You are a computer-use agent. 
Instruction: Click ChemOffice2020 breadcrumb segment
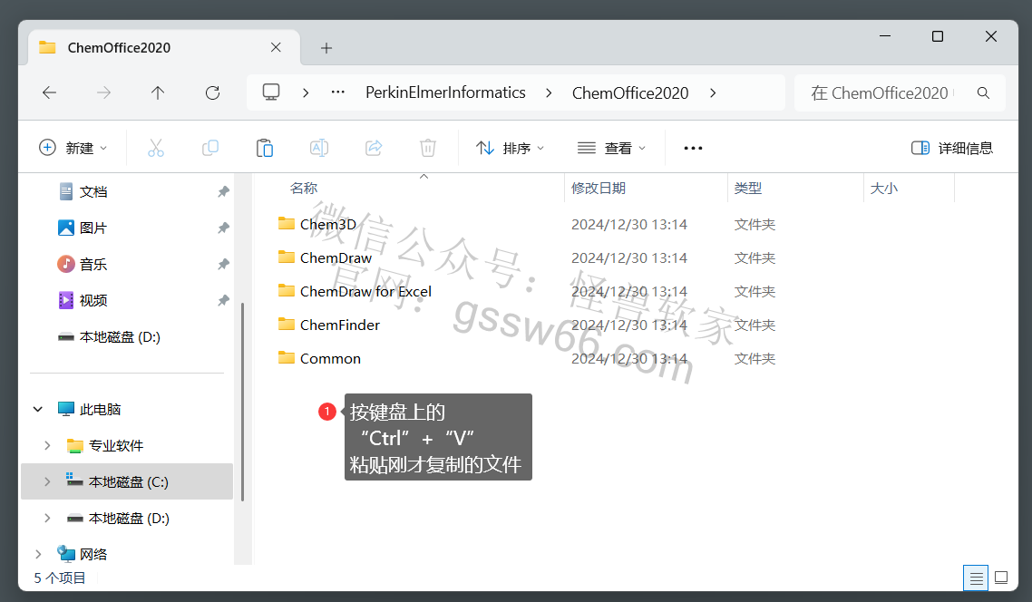click(x=630, y=92)
